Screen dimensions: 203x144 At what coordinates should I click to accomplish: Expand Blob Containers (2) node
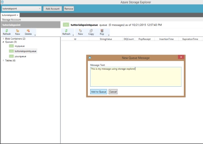coord(3,39)
